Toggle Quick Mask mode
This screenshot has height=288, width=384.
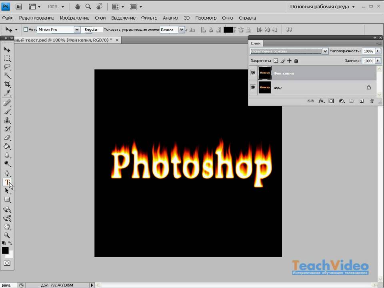7,263
